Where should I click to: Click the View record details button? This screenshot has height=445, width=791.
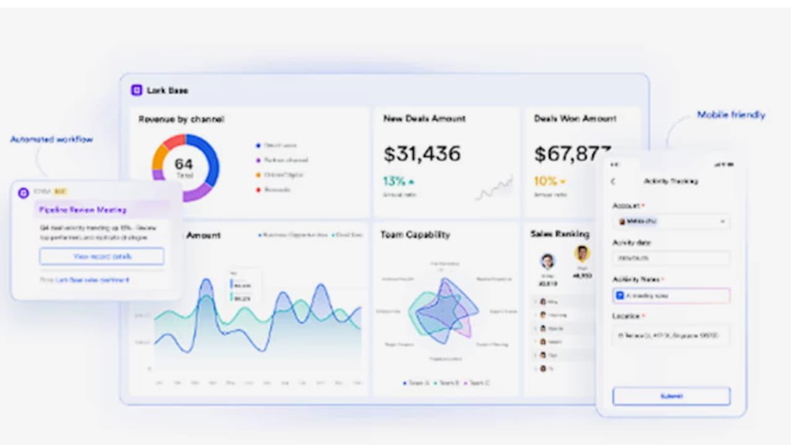tap(102, 256)
